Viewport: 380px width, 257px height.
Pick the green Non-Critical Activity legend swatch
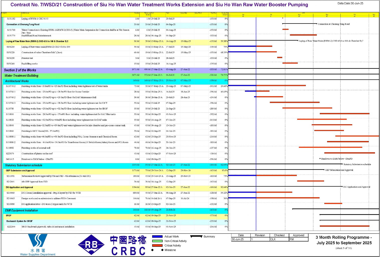click(157, 241)
